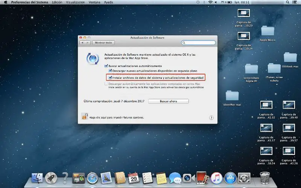The height and width of the screenshot is (188, 301).
Task: Click the Buscar ahora button
Action: 168,101
